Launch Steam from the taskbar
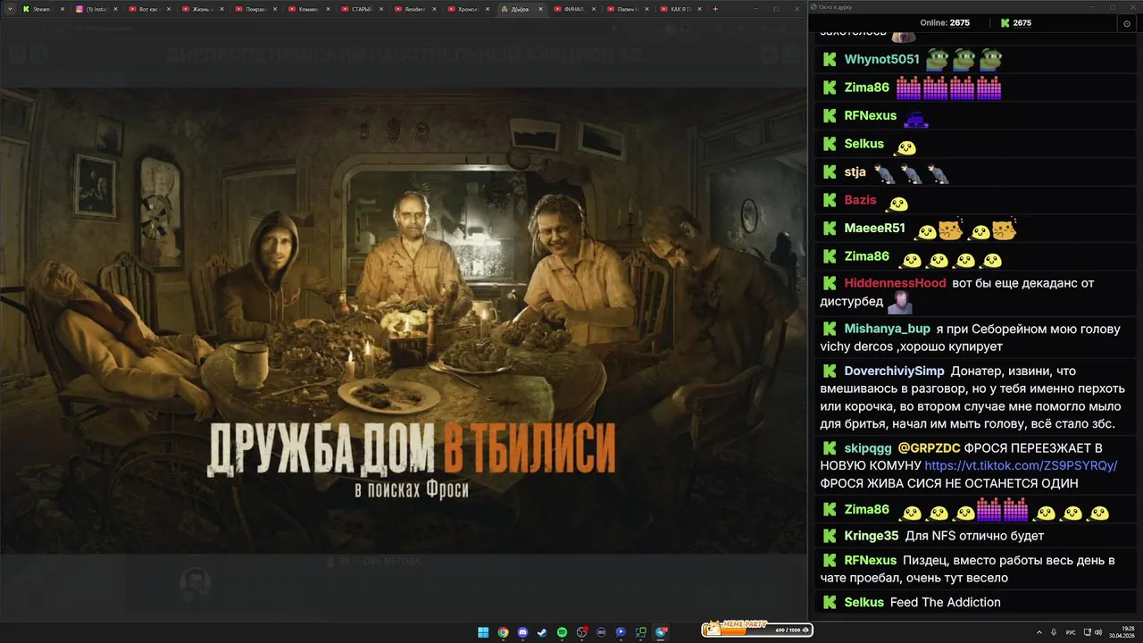Image resolution: width=1143 pixels, height=643 pixels. [542, 632]
